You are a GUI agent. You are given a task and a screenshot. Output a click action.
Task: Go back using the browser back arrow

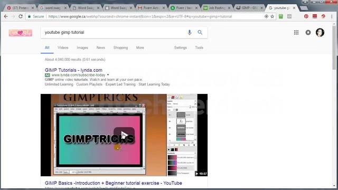click(6, 16)
